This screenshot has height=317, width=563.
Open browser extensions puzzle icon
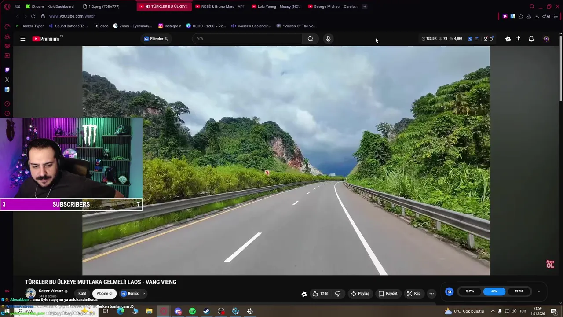click(x=521, y=16)
